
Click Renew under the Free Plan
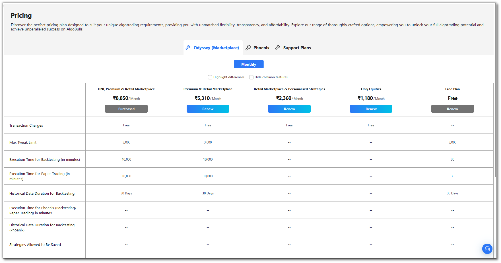pos(453,109)
